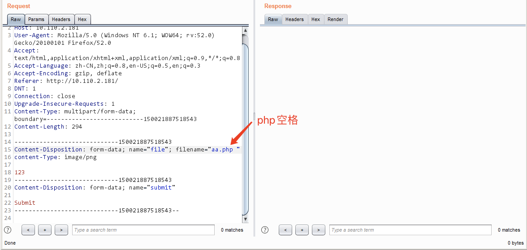Viewport: 527px width, 250px height.
Task: Click the Referer header line
Action: 66,81
